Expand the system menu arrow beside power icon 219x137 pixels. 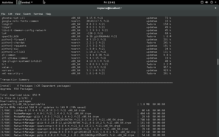[x=216, y=2]
